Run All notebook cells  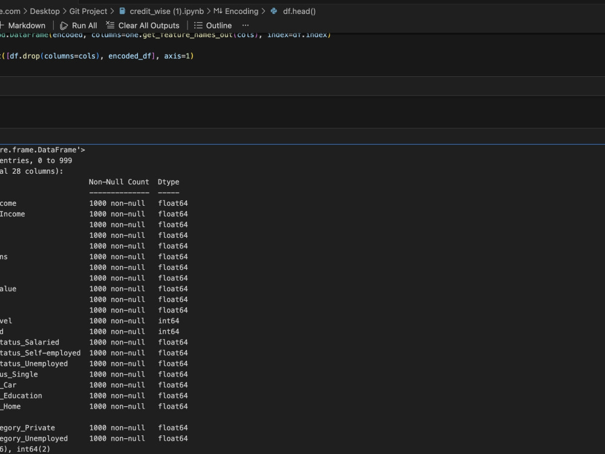click(x=79, y=25)
